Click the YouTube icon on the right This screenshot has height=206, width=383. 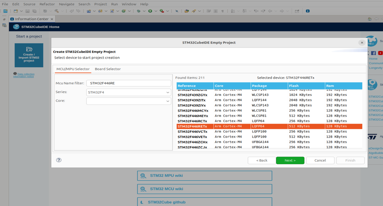380,53
